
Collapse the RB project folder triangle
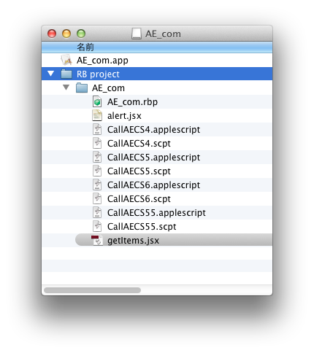pos(50,74)
